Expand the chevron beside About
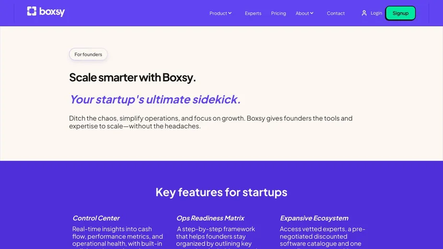The width and height of the screenshot is (443, 249). coord(312,13)
